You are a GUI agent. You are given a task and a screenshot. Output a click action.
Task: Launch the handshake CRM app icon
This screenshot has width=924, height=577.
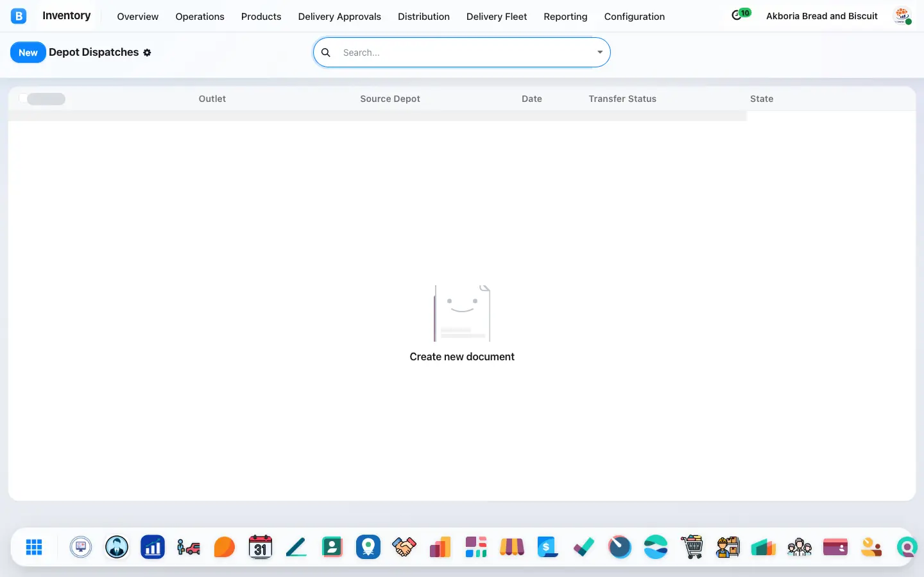pyautogui.click(x=404, y=548)
